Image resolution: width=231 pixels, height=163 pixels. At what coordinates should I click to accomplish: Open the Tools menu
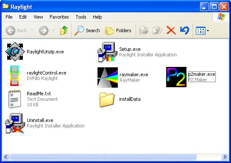81,17
